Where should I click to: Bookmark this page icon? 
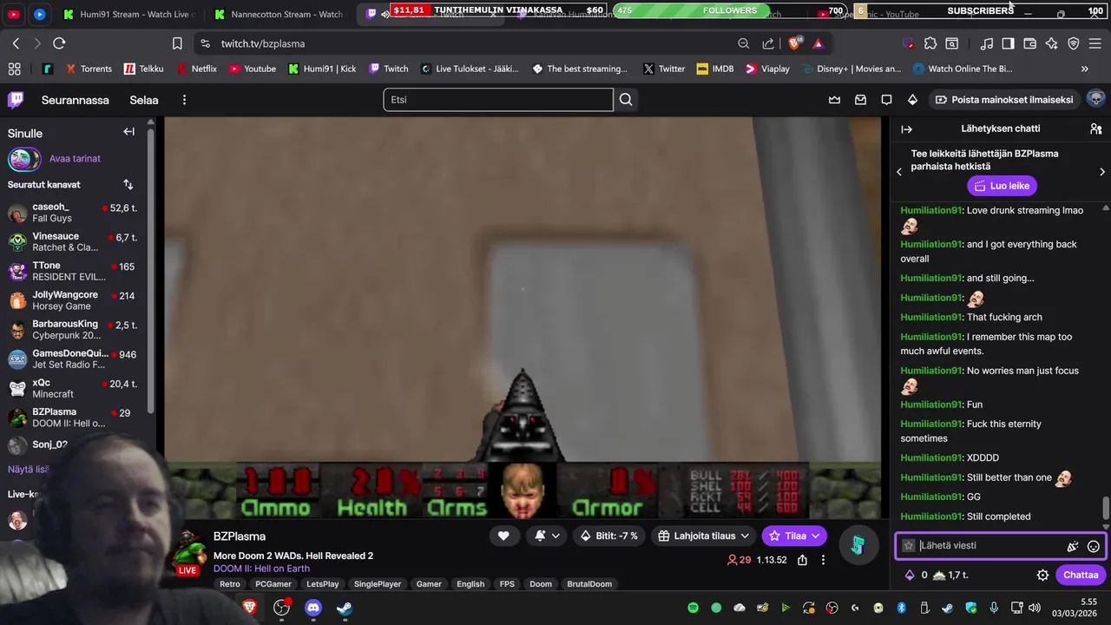click(x=177, y=43)
